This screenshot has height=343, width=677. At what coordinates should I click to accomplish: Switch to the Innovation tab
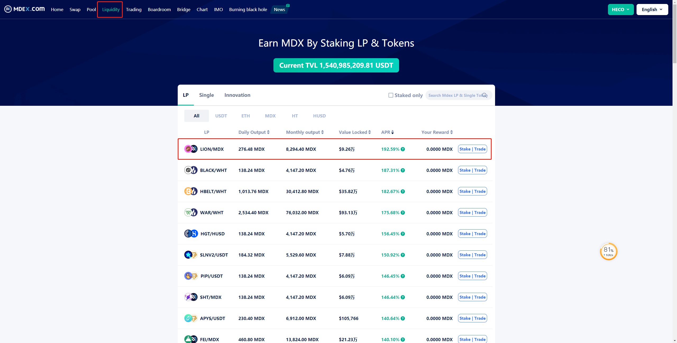(x=237, y=95)
